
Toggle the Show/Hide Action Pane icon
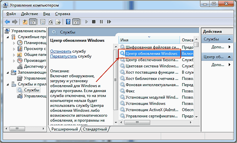(x=76, y=22)
